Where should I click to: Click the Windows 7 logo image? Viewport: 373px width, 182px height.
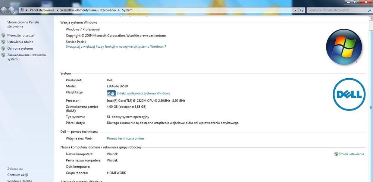click(344, 47)
